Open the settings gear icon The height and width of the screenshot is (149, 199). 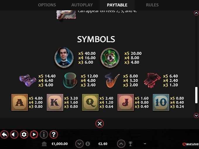[x=24, y=134]
